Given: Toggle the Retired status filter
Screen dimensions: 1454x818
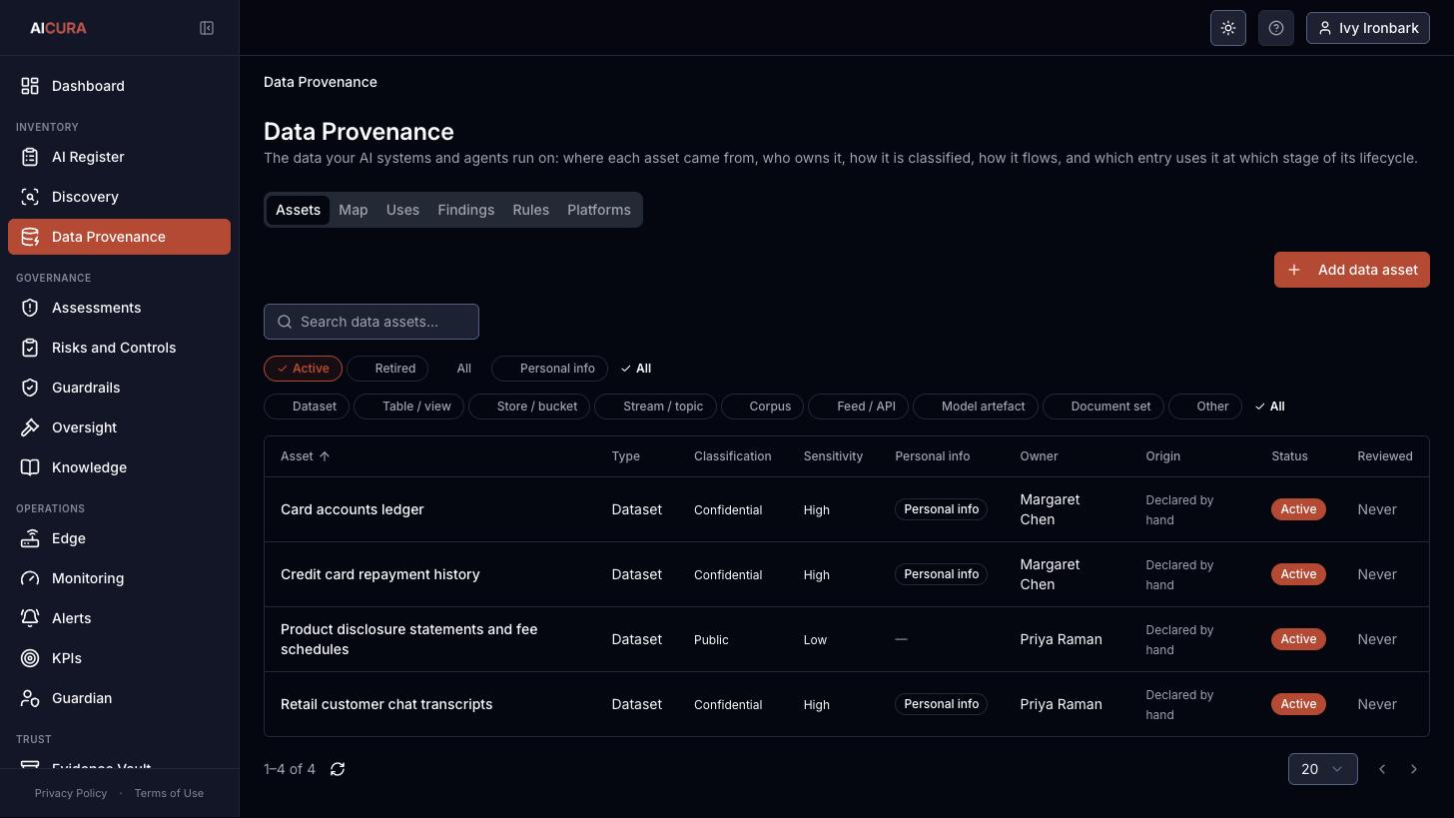Looking at the screenshot, I should point(387,369).
